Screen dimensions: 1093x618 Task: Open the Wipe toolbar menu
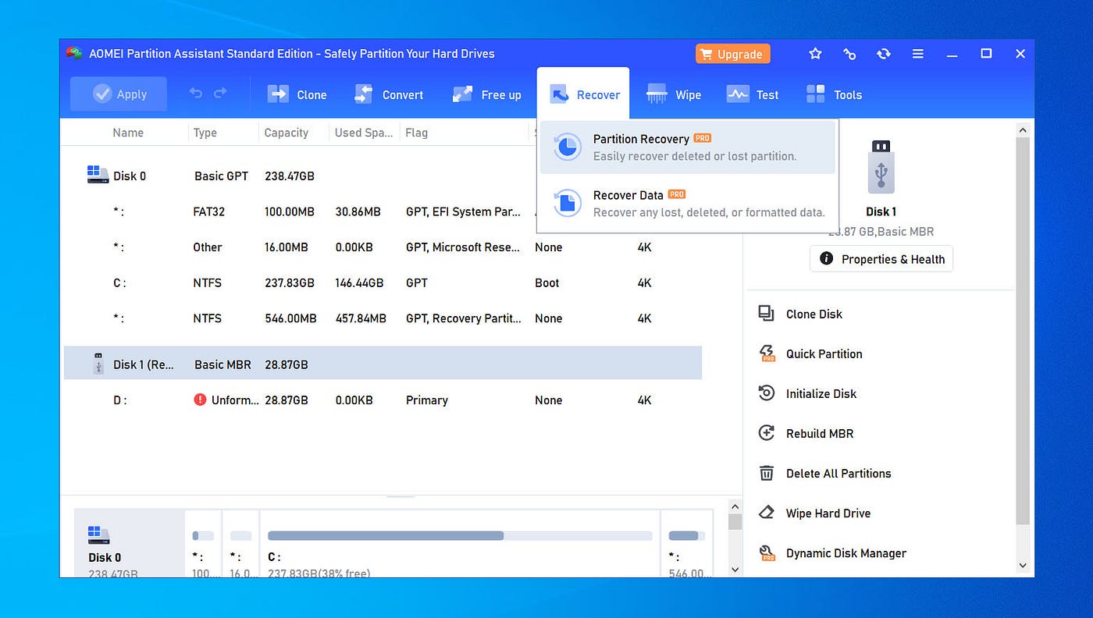tap(674, 94)
